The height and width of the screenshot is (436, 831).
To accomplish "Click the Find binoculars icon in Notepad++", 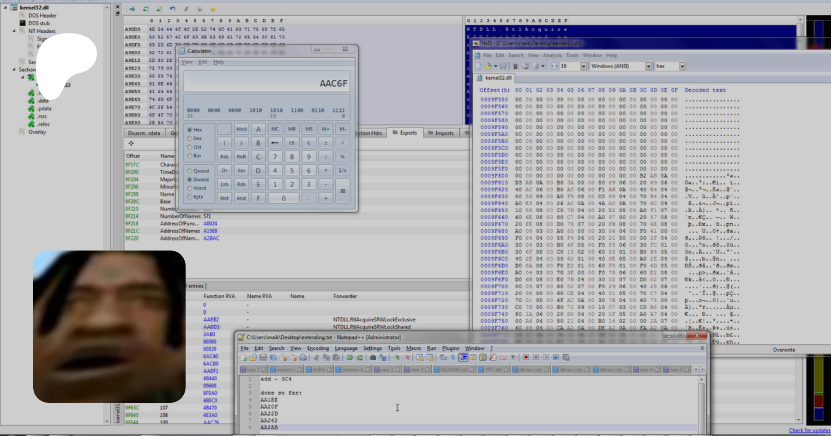I will pyautogui.click(x=373, y=358).
